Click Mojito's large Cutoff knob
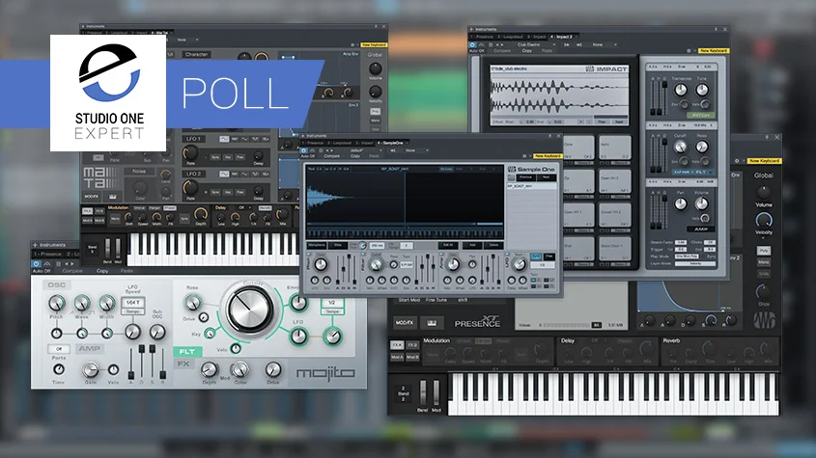Screen dimensions: 816x458 click(250, 310)
